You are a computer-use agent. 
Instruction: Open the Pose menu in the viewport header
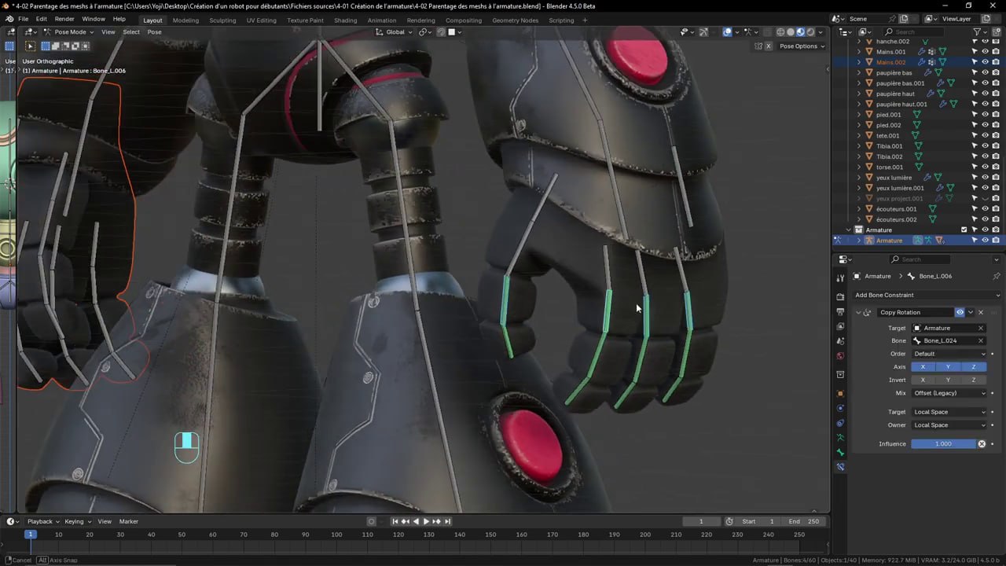[154, 31]
